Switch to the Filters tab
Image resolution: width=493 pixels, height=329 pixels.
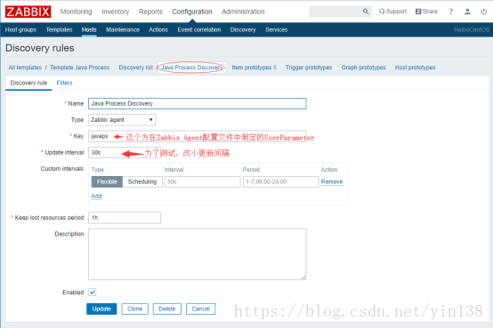(64, 83)
